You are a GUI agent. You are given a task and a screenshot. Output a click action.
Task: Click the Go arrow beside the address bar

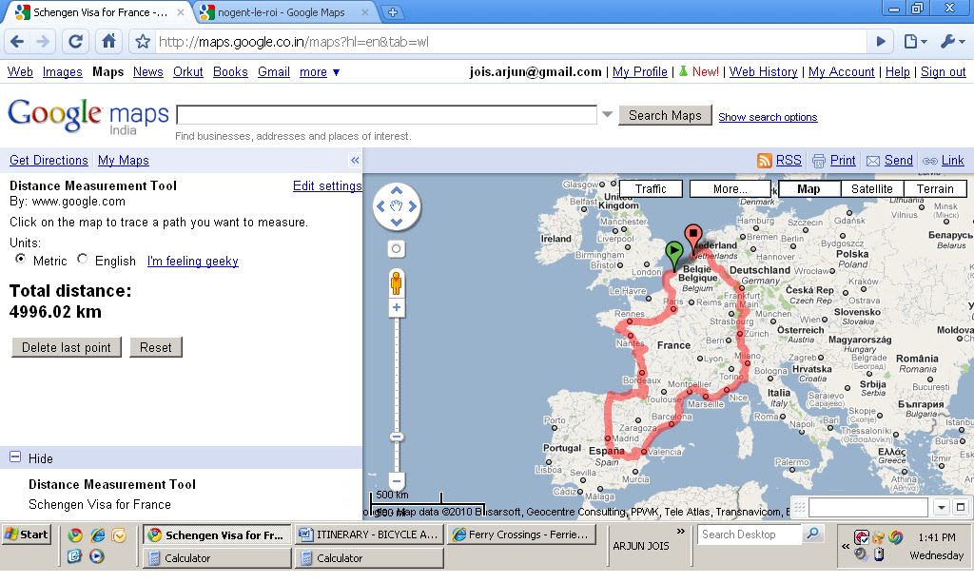(880, 42)
